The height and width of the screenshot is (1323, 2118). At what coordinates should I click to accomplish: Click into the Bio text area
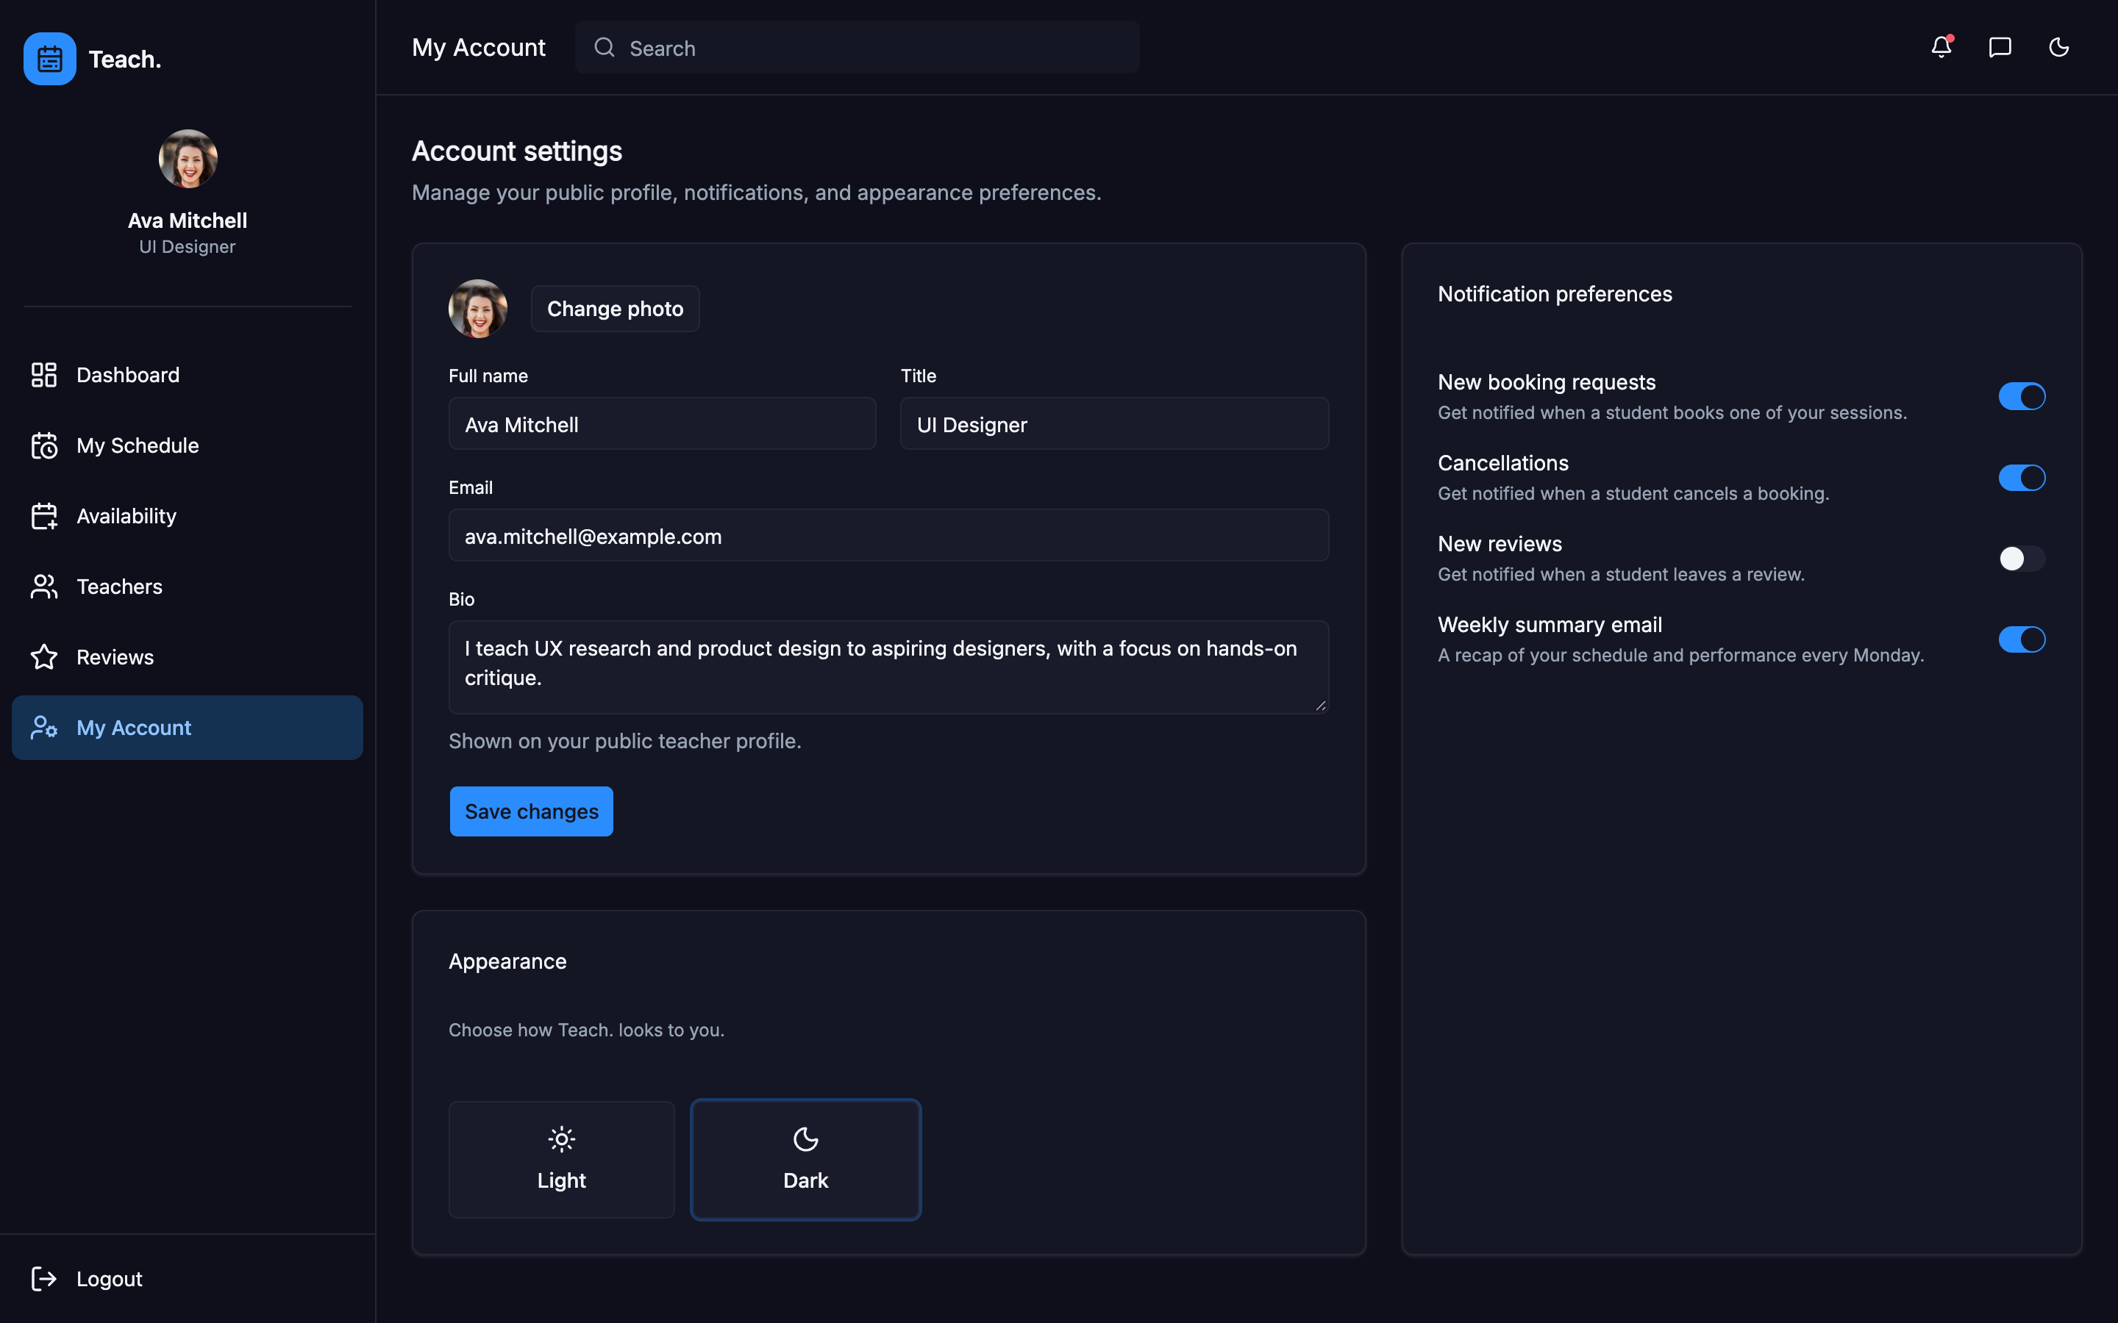(888, 667)
